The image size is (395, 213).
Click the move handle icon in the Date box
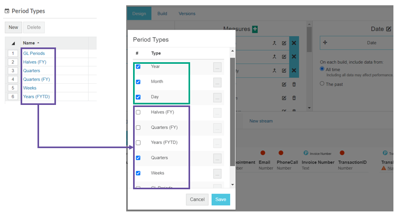[325, 43]
